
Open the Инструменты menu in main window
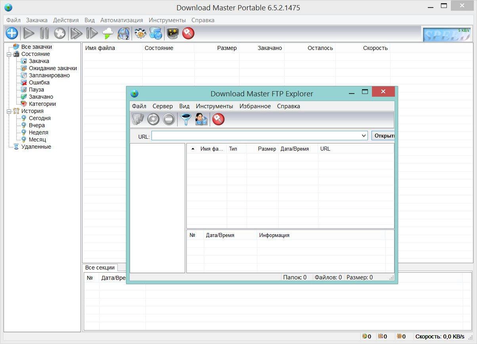coord(167,20)
